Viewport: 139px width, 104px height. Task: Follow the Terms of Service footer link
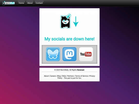coord(82,76)
